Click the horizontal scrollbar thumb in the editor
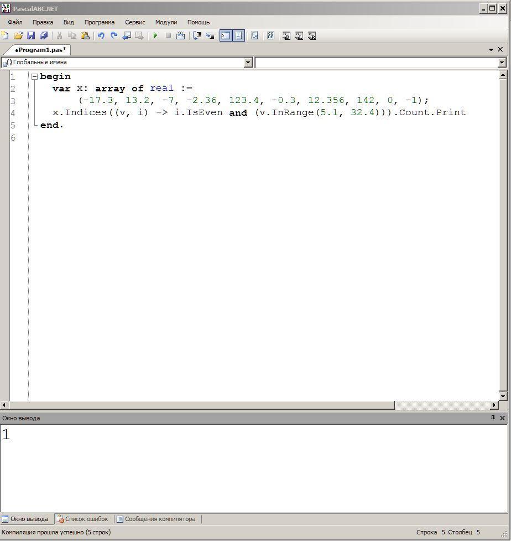Image resolution: width=511 pixels, height=541 pixels. [x=201, y=405]
